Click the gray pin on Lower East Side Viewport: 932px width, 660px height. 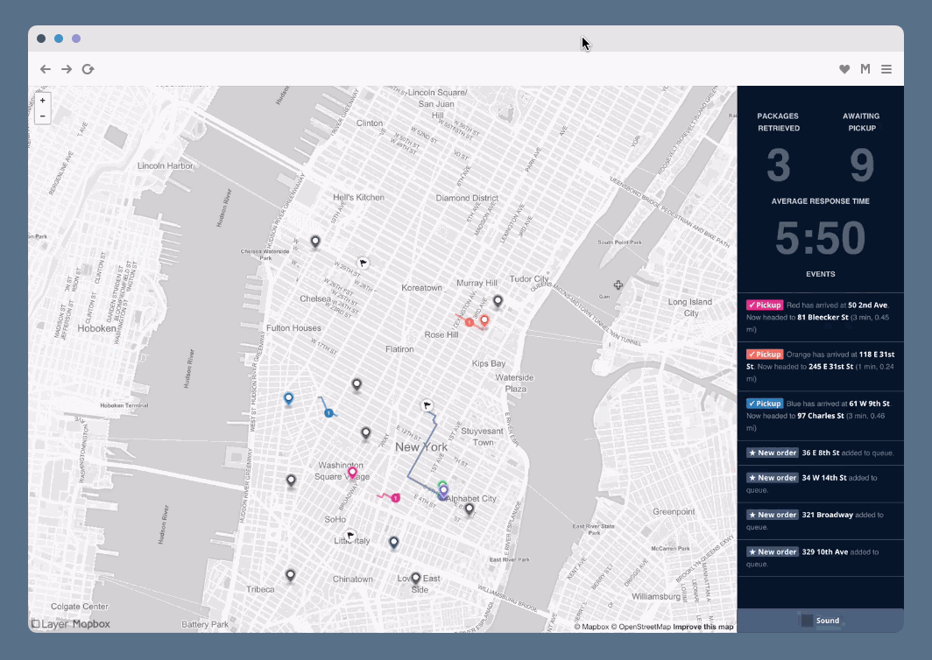click(x=415, y=578)
